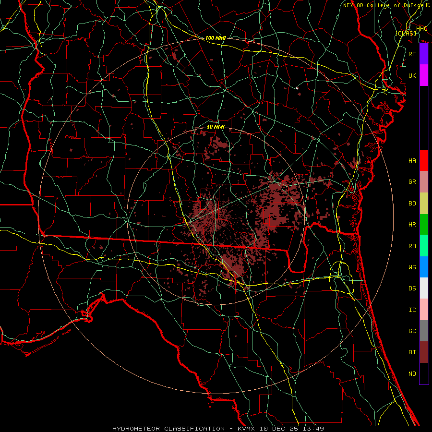Viewport: 432px width, 432px height.
Task: Click the DS legend label
Action: pyautogui.click(x=412, y=288)
